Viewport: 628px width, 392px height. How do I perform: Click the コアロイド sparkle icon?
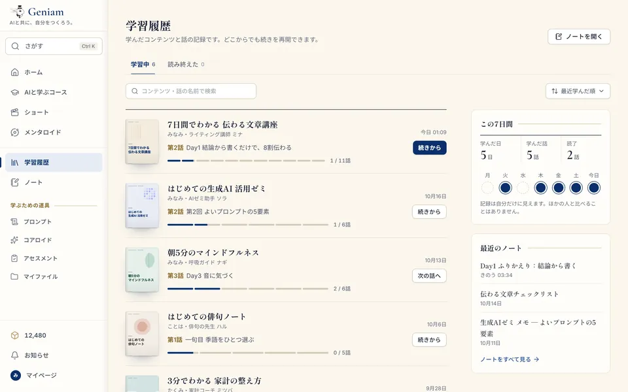click(14, 240)
